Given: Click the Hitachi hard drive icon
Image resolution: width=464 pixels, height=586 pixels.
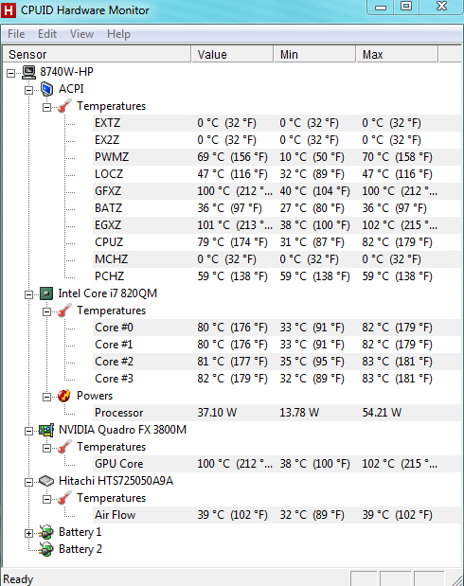Looking at the screenshot, I should coord(46,481).
